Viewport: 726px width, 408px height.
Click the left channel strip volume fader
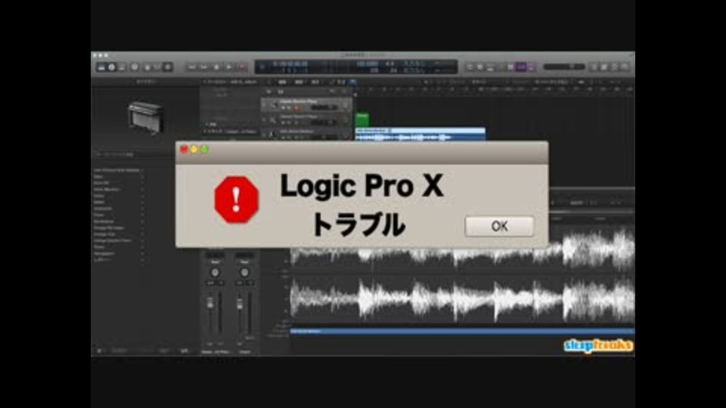[210, 304]
